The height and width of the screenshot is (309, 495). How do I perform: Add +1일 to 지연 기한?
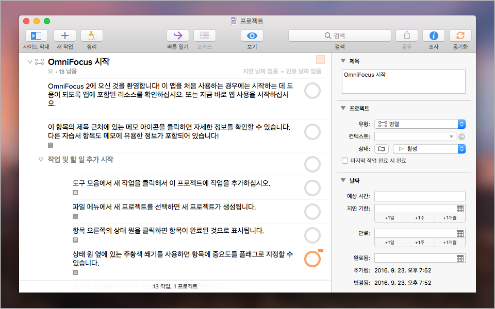coord(390,218)
